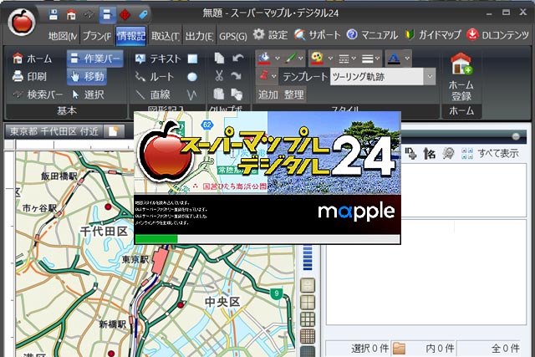Open the サポート support menu
Viewport: 535px width, 357px height.
(318, 35)
